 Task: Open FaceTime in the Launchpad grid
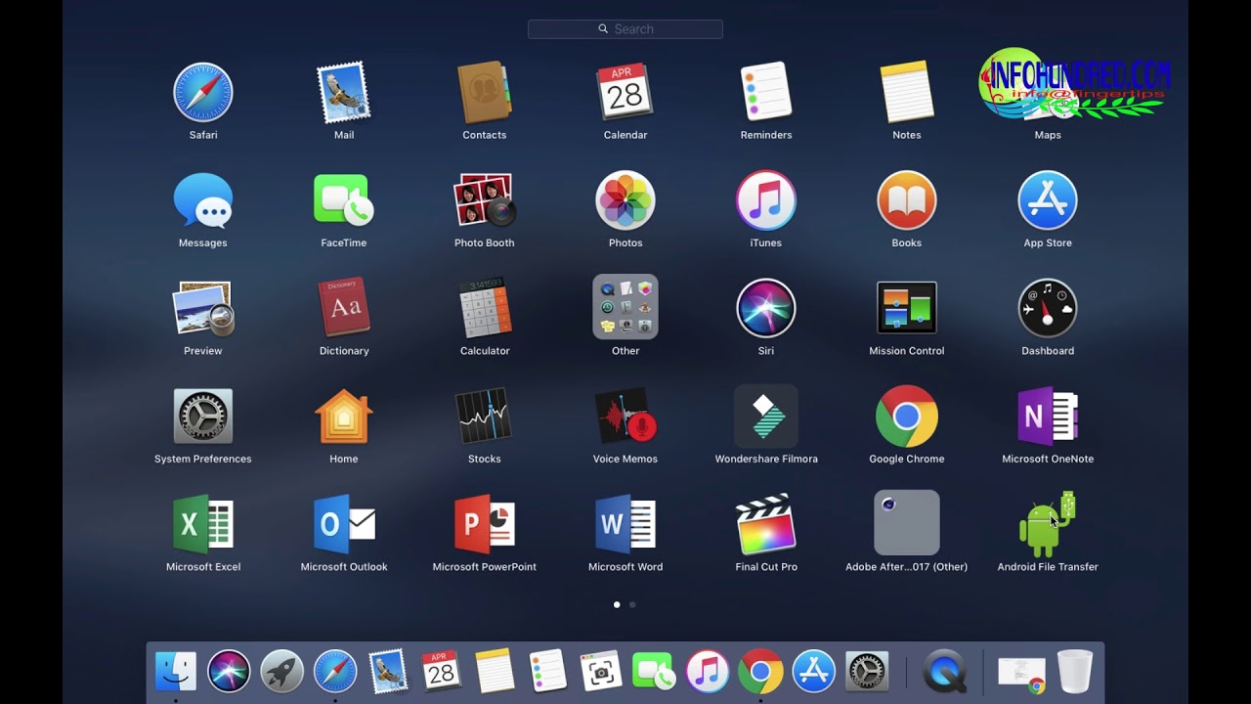344,200
